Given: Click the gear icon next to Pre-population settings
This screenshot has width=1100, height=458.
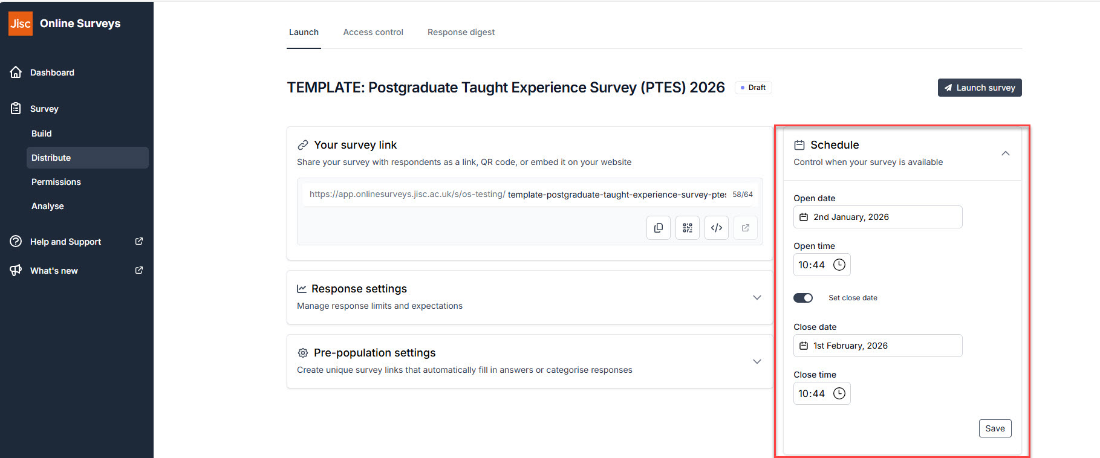Looking at the screenshot, I should point(303,353).
